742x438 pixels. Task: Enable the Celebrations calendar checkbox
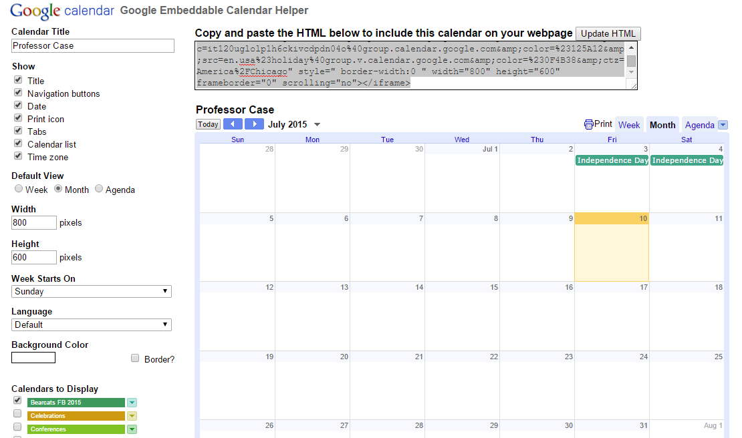tap(17, 414)
